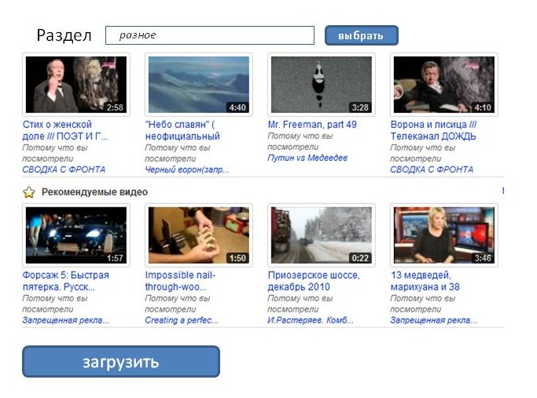537x398 pixels.
Task: Open the Путин vs Медведев related link
Action: (x=307, y=159)
